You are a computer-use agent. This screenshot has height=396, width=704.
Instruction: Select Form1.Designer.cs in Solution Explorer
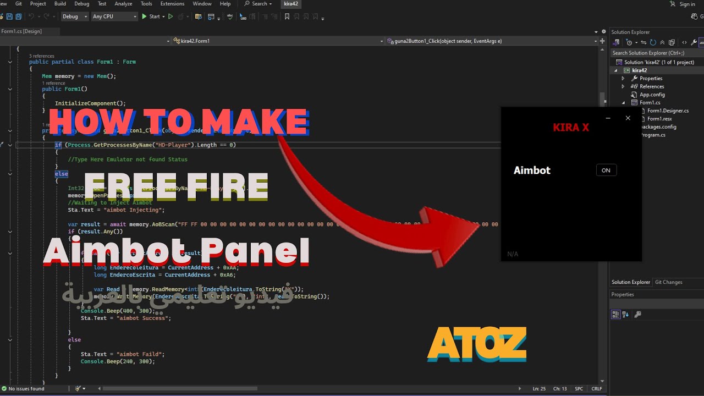point(667,111)
